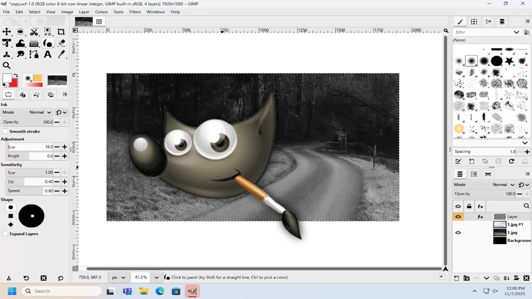The width and height of the screenshot is (532, 299).
Task: Select the Bucket Fill / Gradient tool
Action: [x=34, y=43]
